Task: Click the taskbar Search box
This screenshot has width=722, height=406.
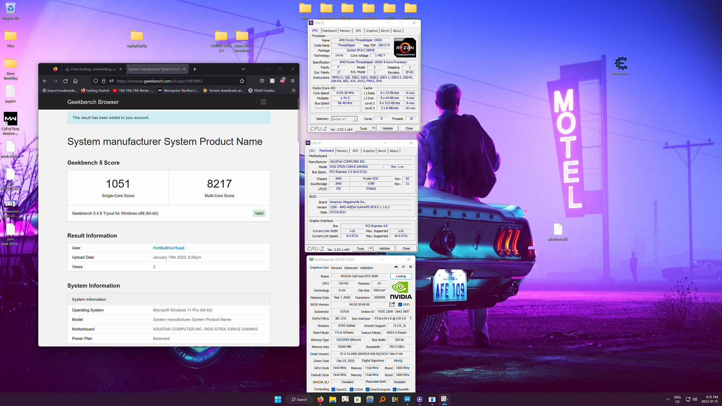Action: [x=299, y=399]
